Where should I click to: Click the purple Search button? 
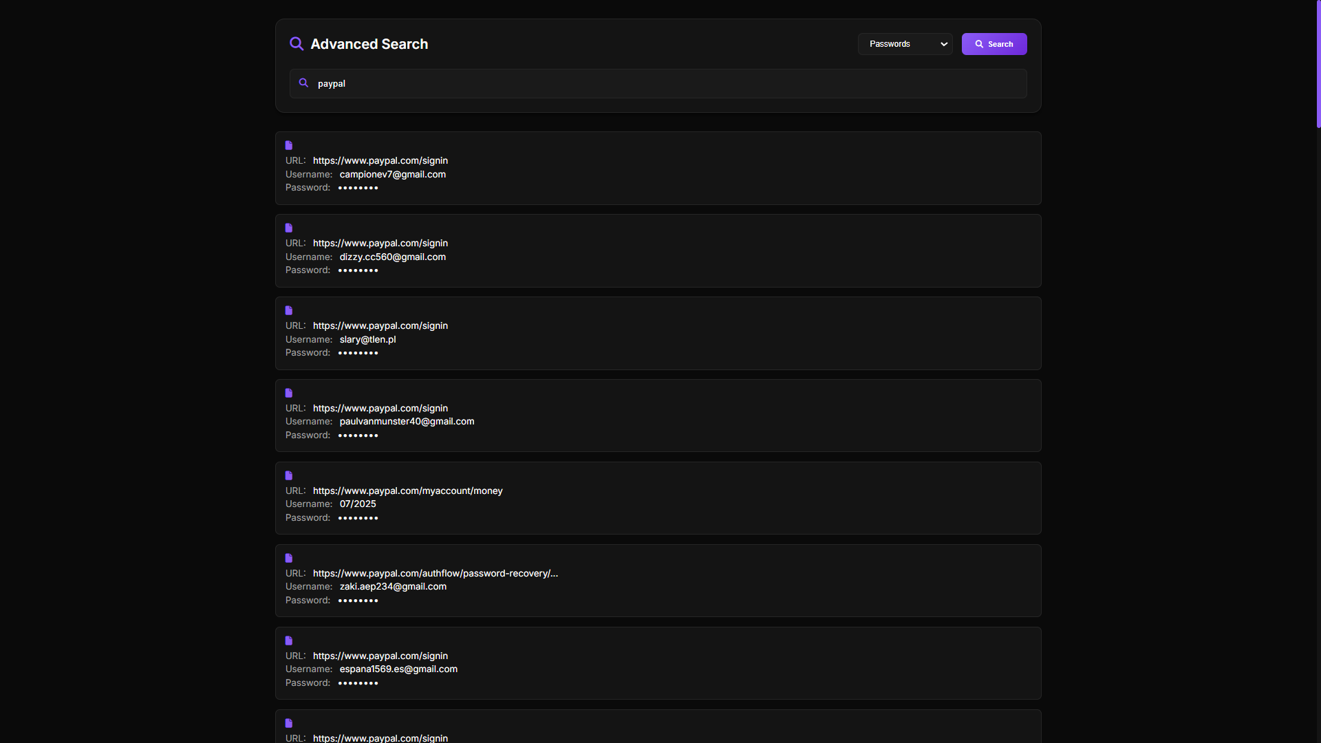994,44
